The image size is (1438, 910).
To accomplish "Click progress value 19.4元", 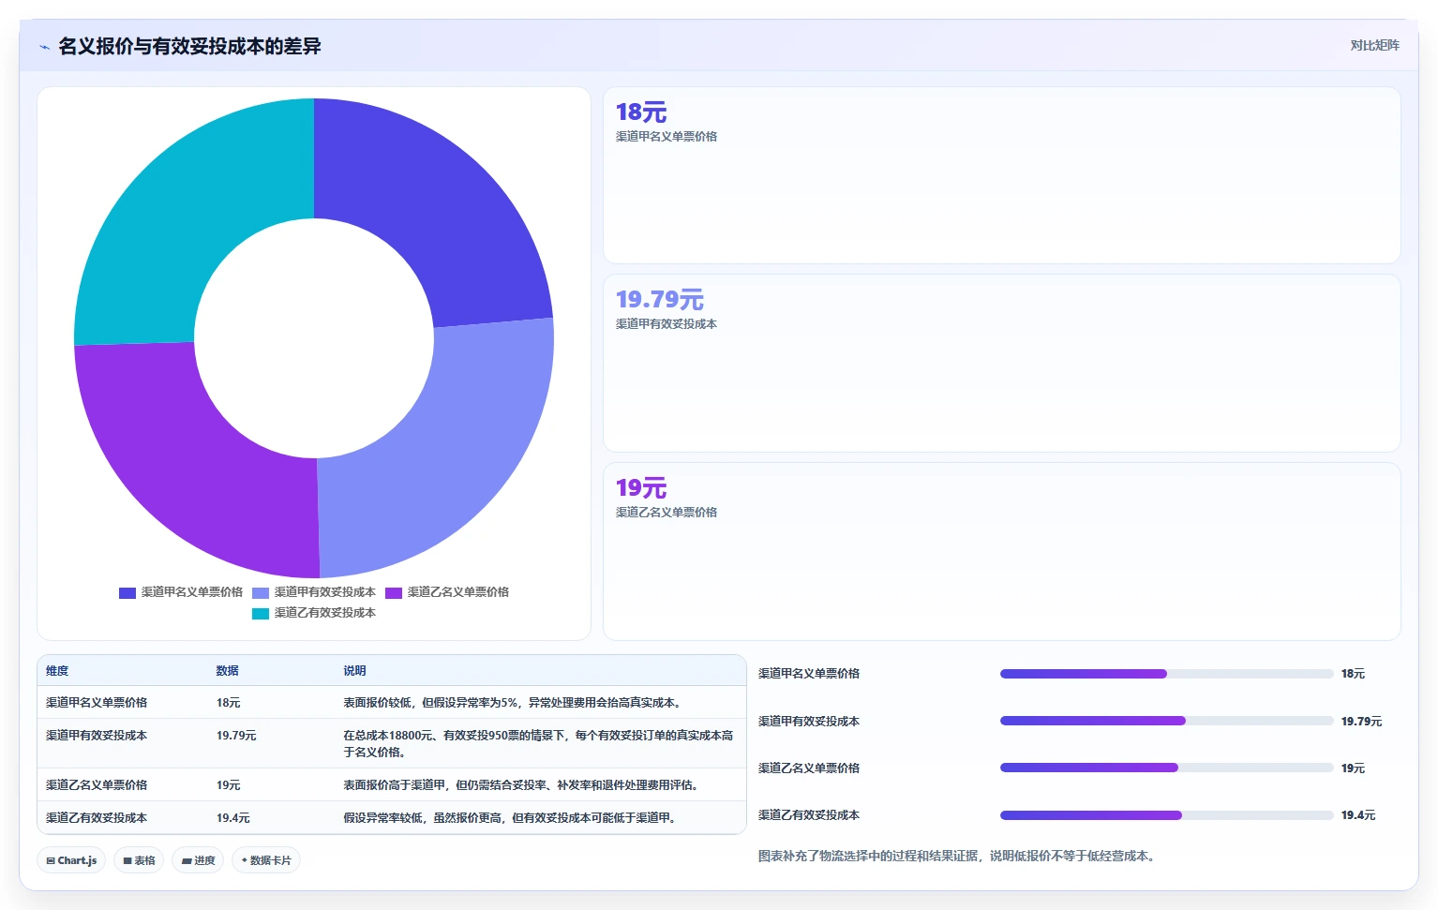I will 1358,815.
